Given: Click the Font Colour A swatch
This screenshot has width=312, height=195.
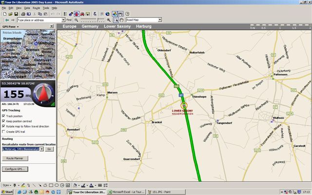Looking at the screenshot, I should pyautogui.click(x=92, y=185).
